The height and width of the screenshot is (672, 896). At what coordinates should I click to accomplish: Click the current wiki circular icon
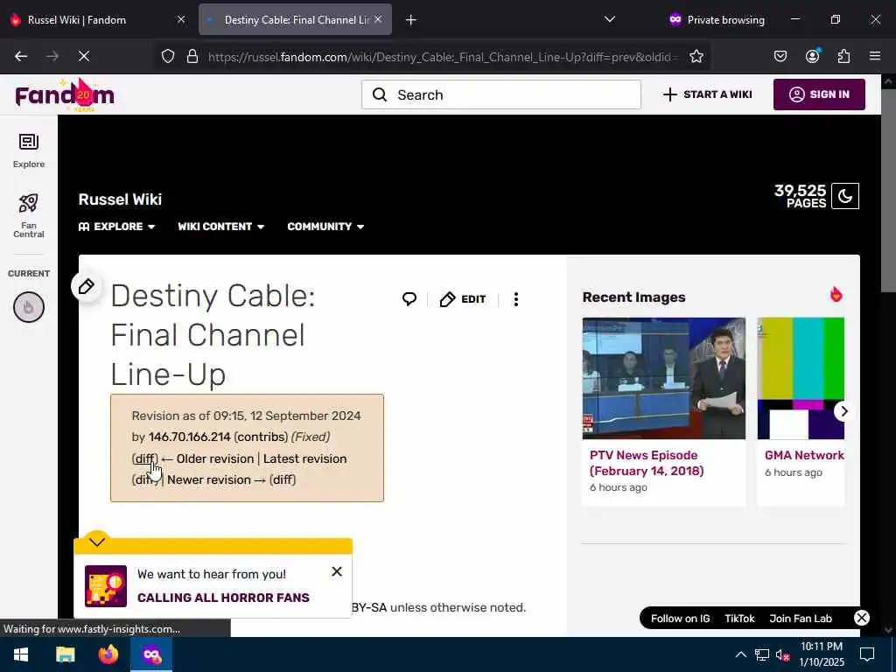[29, 307]
